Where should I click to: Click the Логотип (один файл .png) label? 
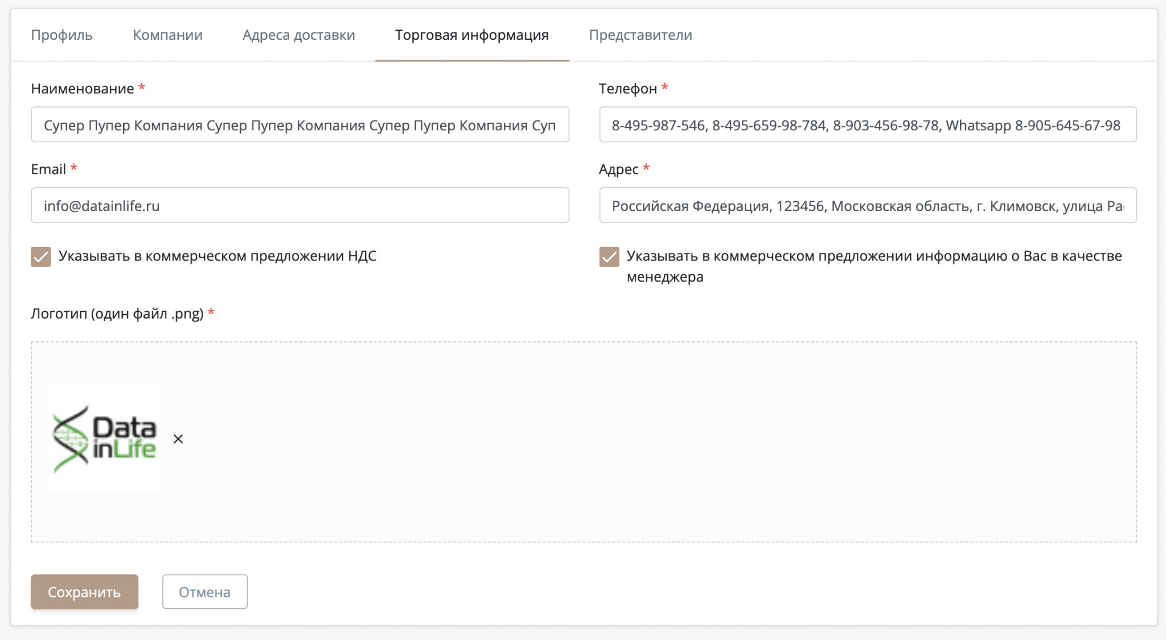click(x=117, y=313)
